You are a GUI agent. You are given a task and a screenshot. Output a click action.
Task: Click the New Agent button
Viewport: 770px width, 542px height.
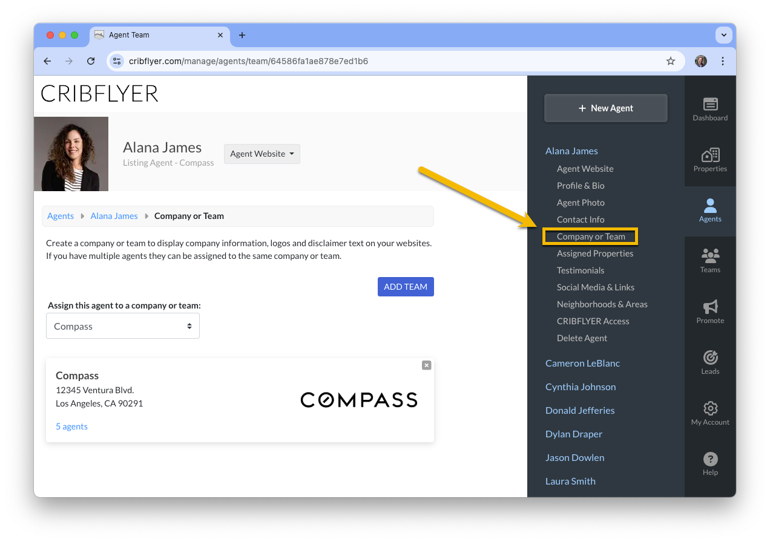pos(606,108)
